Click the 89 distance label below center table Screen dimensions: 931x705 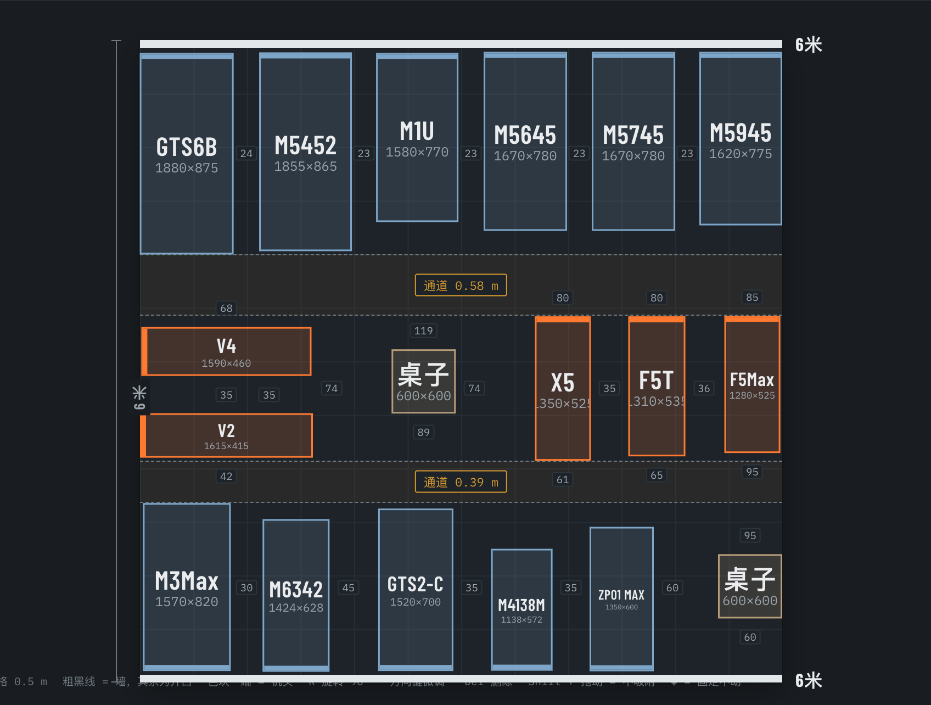click(424, 432)
